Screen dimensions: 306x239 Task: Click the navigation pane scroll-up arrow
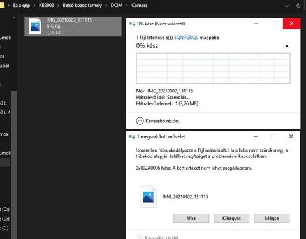(x=13, y=18)
